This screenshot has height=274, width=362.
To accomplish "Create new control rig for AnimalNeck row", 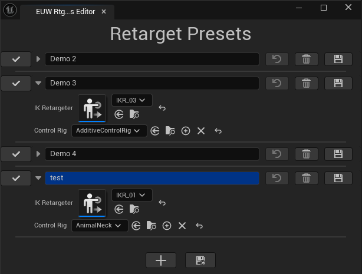I will [x=167, y=226].
